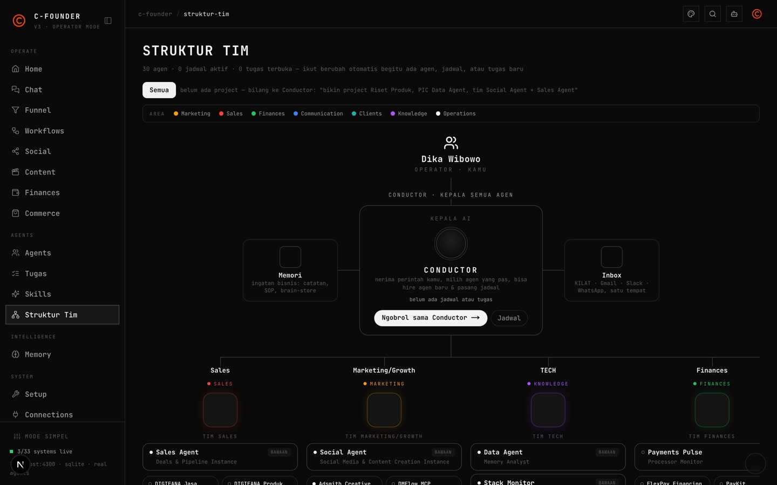Open the Funnel page
The height and width of the screenshot is (485, 777).
click(62, 110)
